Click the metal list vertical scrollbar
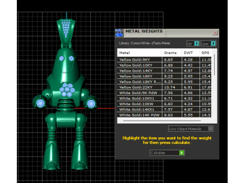The image size is (245, 183). coord(214,65)
